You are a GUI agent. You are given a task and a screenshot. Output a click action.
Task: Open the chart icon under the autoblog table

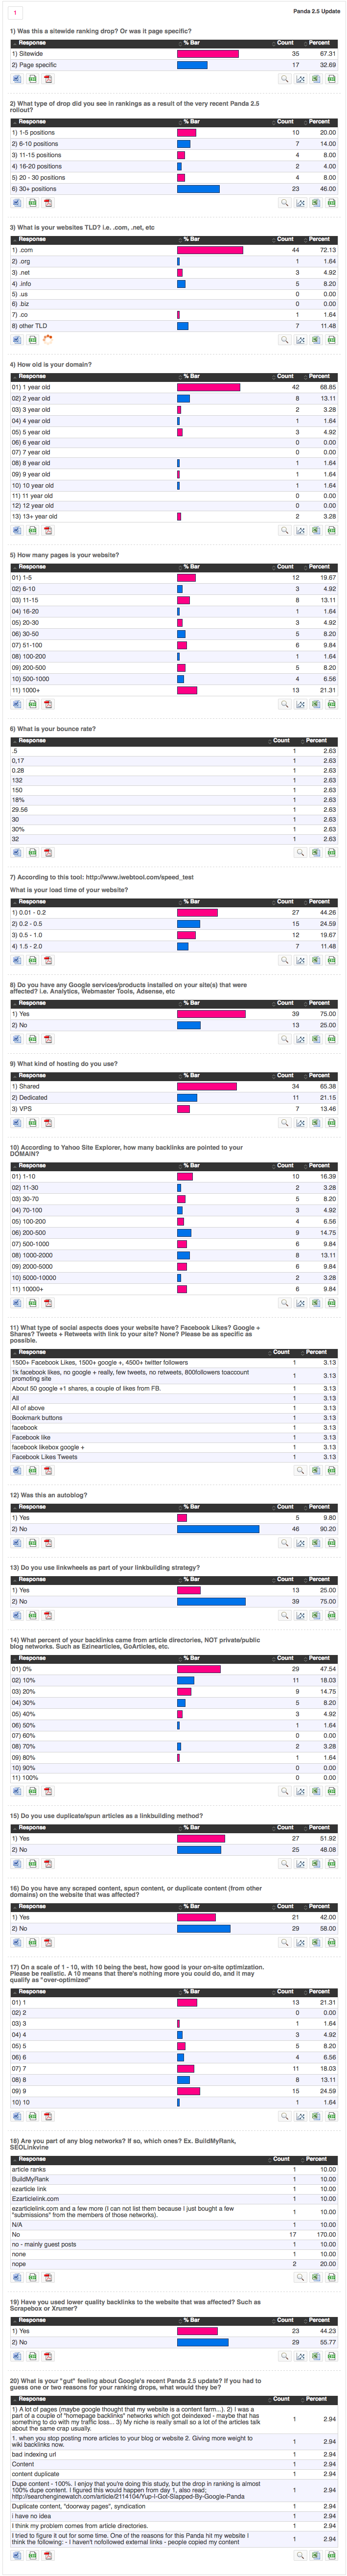(300, 1543)
